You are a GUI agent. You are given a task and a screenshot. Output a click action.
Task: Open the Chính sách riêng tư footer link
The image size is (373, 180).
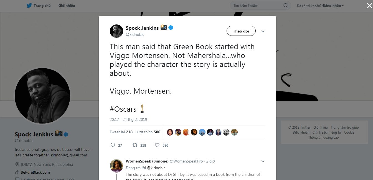[x=327, y=132]
